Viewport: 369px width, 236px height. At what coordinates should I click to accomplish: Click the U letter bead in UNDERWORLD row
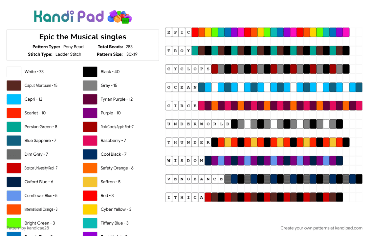[x=169, y=124]
